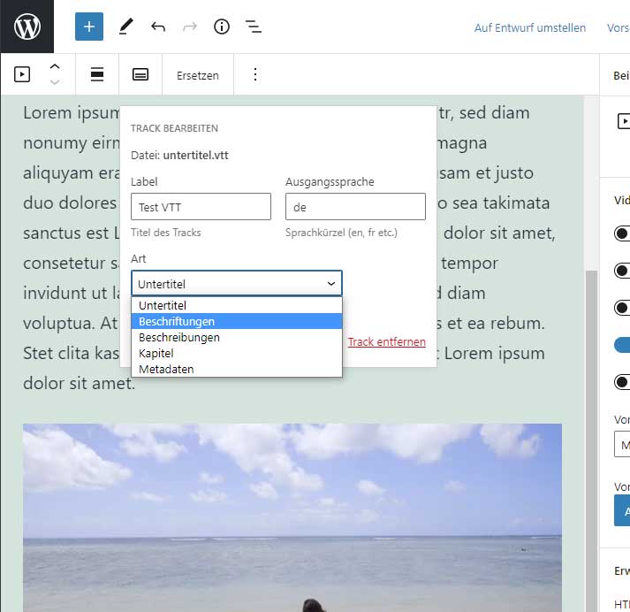Click the Track entfernen link
This screenshot has width=630, height=612.
[386, 341]
